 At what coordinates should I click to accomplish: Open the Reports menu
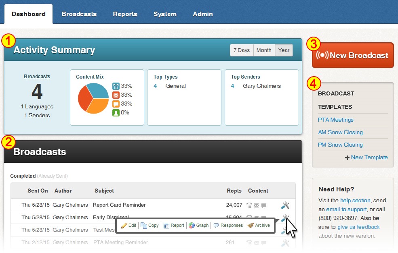(x=125, y=14)
